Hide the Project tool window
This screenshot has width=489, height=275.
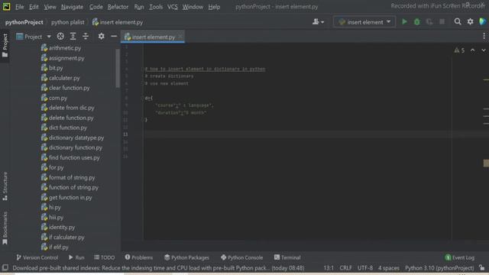click(114, 37)
